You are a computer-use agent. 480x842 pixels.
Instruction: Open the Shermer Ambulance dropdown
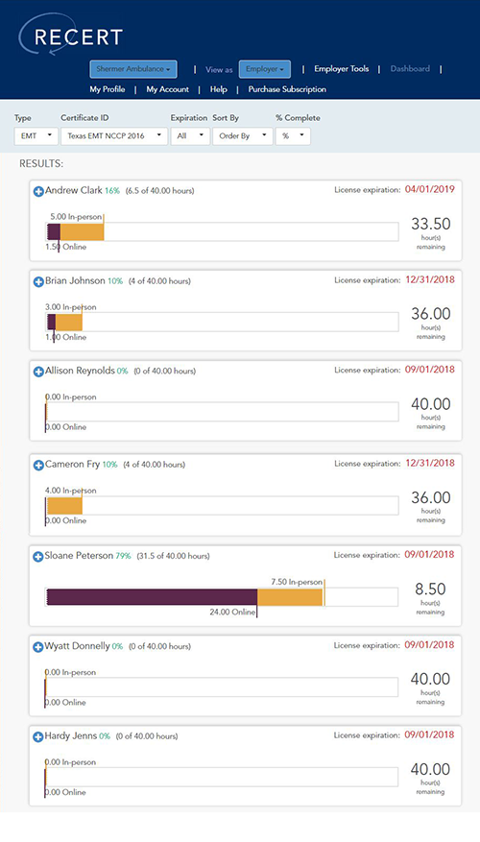pyautogui.click(x=133, y=69)
